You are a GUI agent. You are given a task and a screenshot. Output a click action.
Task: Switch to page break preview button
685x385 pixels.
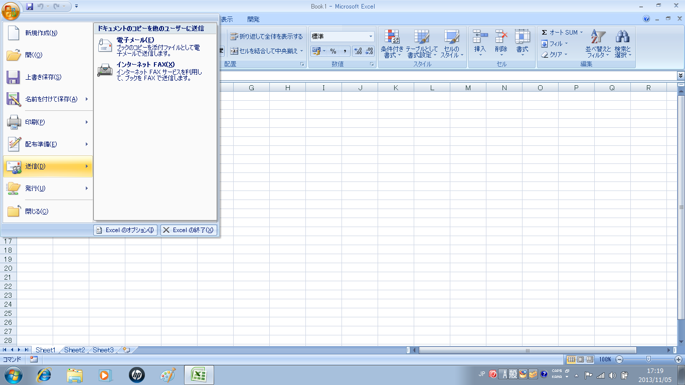590,359
